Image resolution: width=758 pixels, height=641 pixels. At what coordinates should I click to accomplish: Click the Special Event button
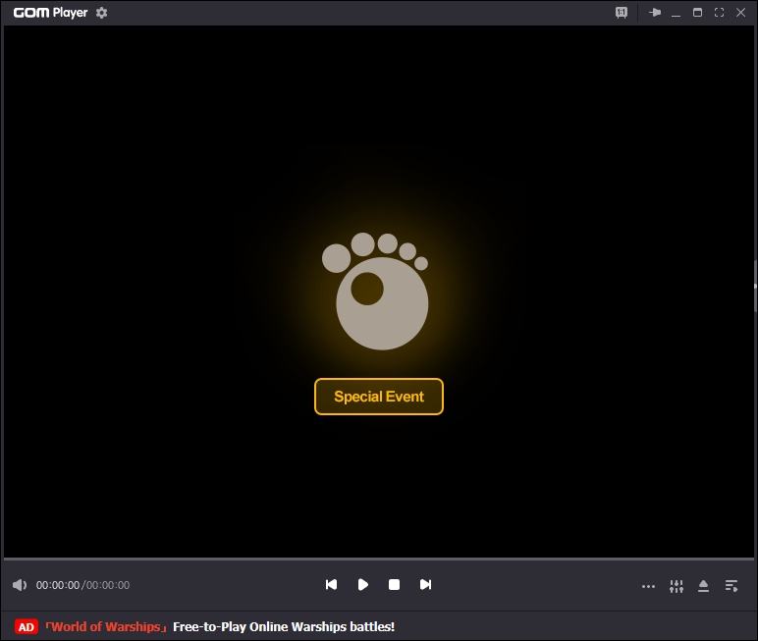coord(379,397)
